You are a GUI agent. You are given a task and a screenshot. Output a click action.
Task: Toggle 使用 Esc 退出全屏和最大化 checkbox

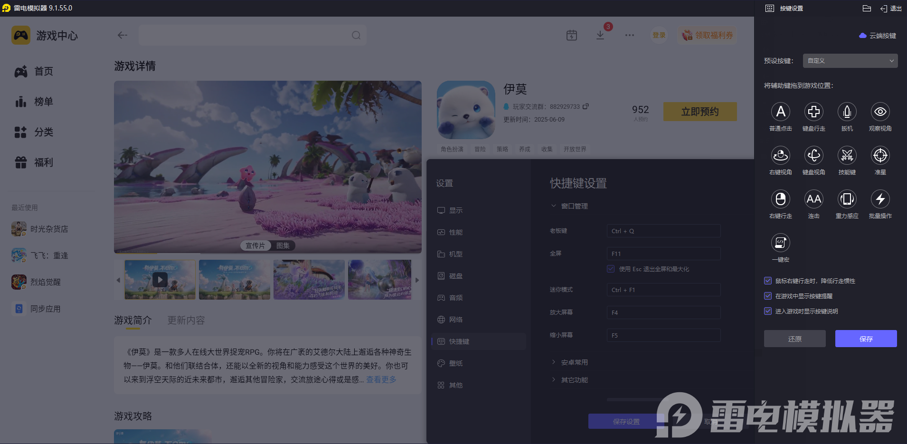pos(611,269)
